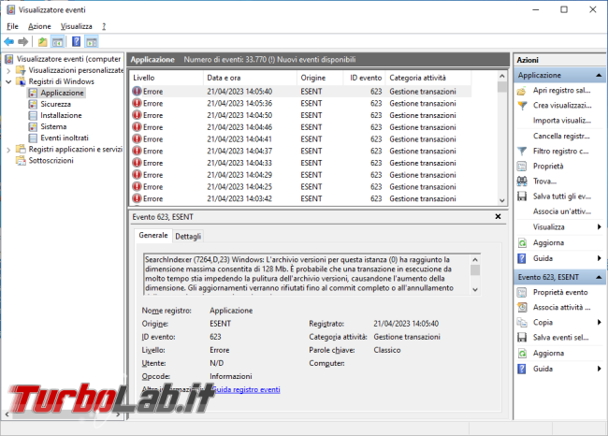Screen dimensions: 608x436
Task: Collapse Registri di Windows tree node
Action: [8, 81]
